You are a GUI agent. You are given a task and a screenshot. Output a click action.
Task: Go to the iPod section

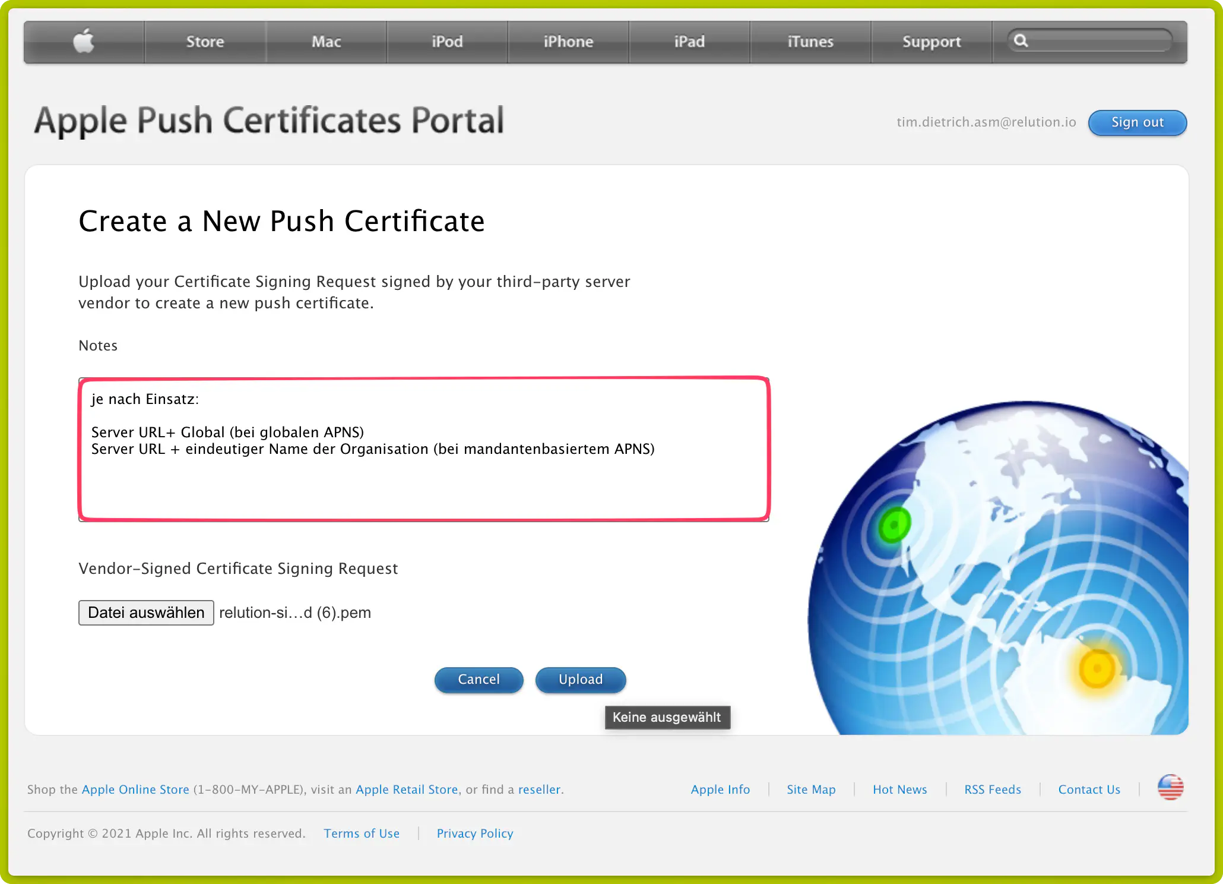point(447,42)
